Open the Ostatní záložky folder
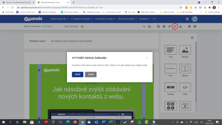This screenshot has width=222, height=125. (x=212, y=12)
